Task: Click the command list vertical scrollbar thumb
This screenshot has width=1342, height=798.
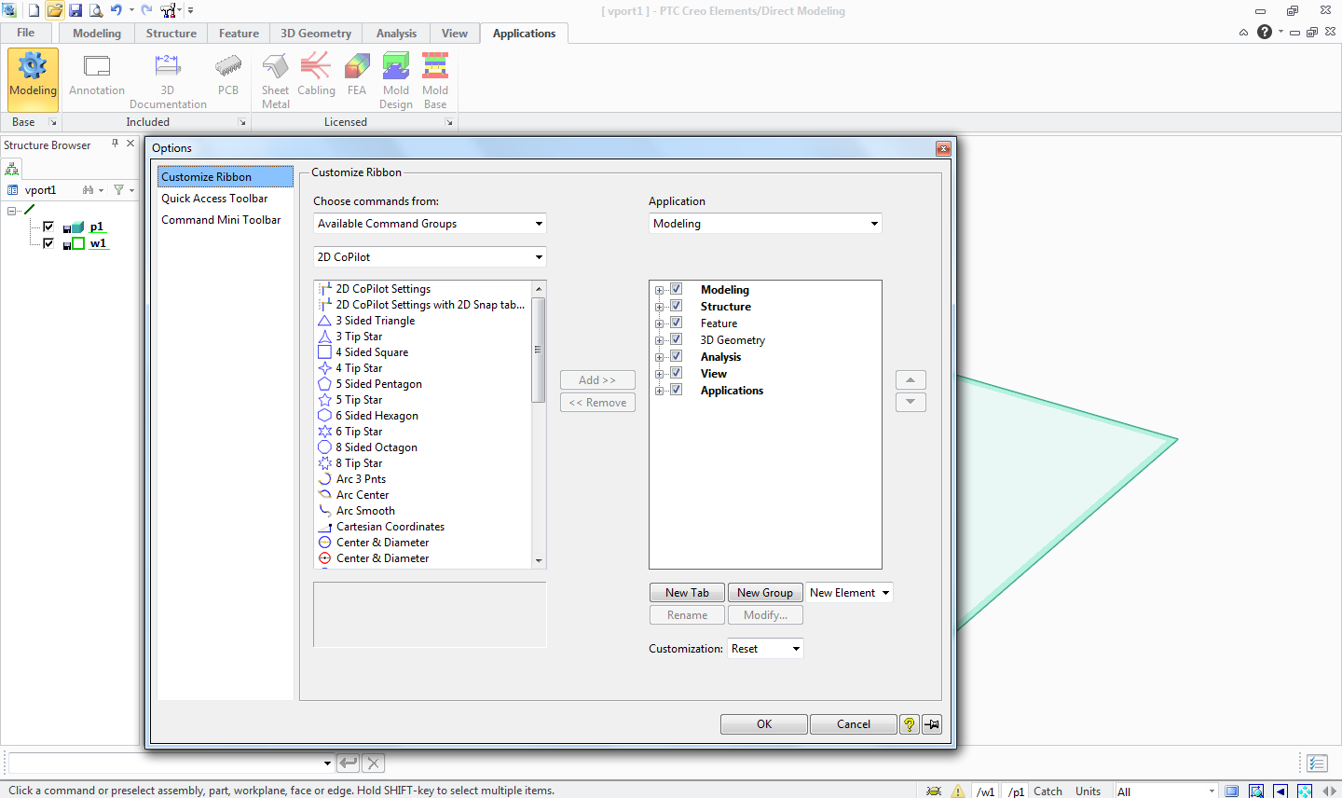Action: coord(538,350)
